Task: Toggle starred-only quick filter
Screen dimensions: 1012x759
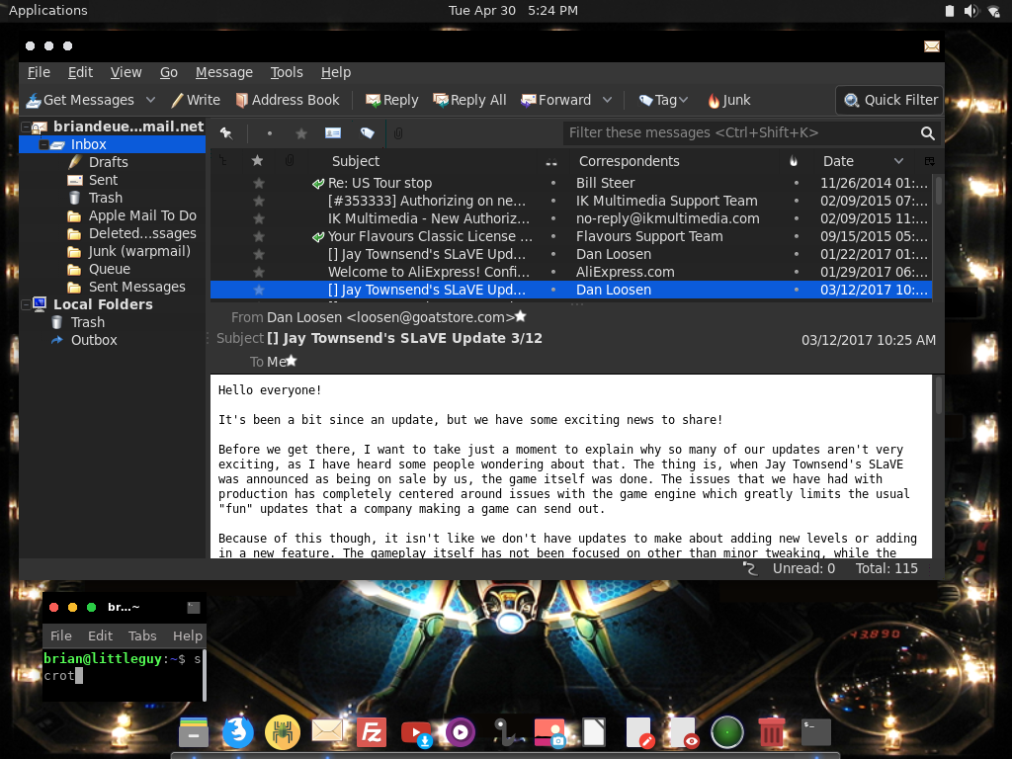Action: coord(300,133)
